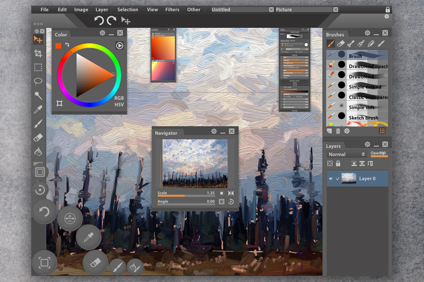Screen dimensions: 424x282
Task: Select the rectangular selection tool
Action: click(x=38, y=67)
